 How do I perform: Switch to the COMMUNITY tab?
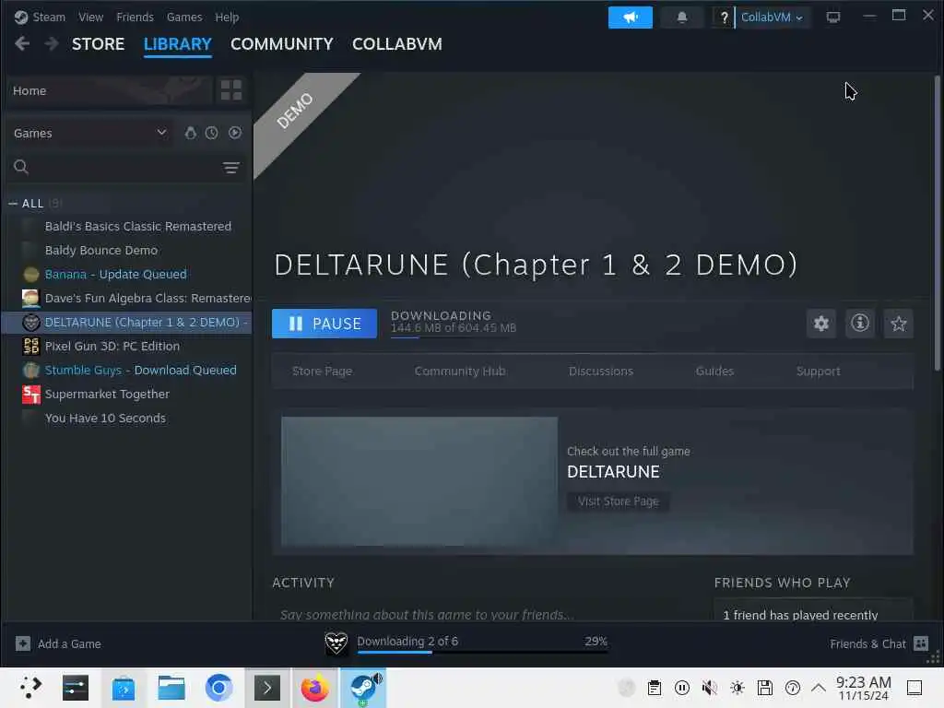tap(282, 44)
